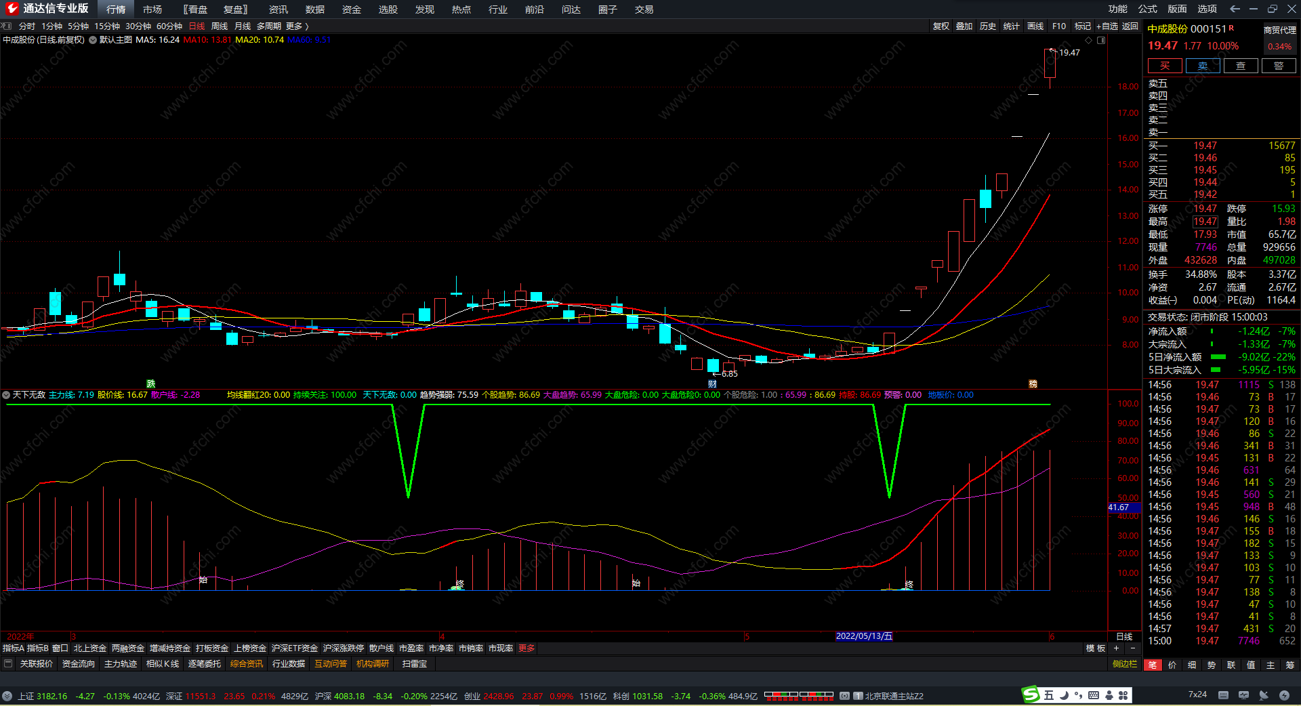Open the 资金流向 bottom tab
Screen dimensions: 1301x706
tap(79, 664)
